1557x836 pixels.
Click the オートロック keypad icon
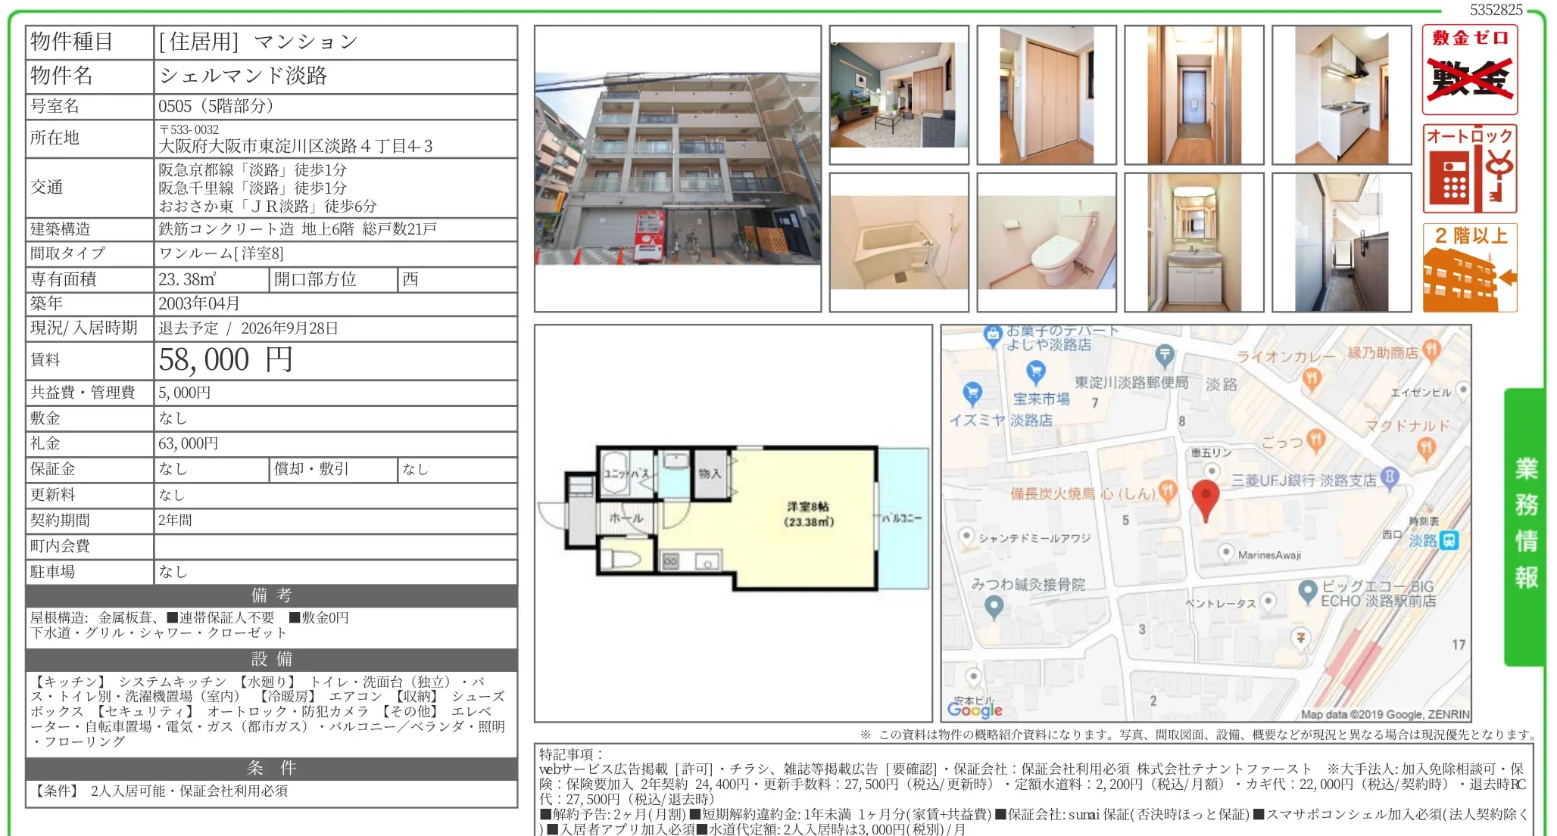[x=1469, y=168]
